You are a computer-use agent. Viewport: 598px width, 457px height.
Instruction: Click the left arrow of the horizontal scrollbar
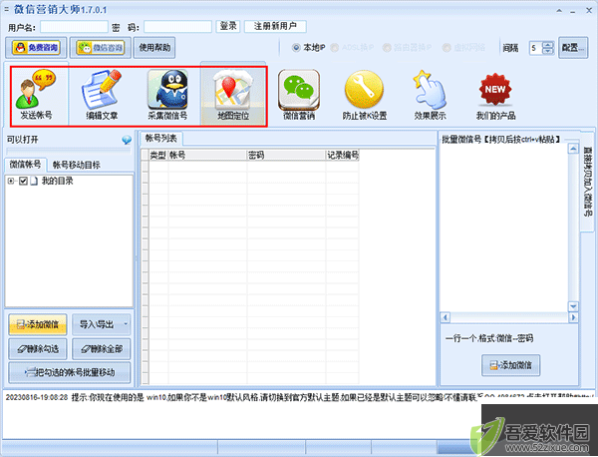(446, 317)
